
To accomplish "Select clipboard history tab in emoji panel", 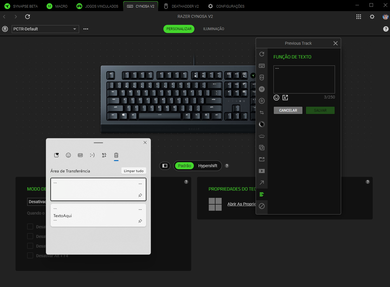I will [116, 155].
